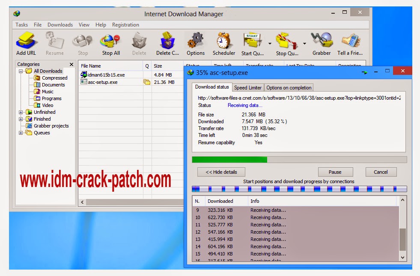Click the download URL text in the dialog
Viewport: 420px width, 276px height.
tap(299, 98)
